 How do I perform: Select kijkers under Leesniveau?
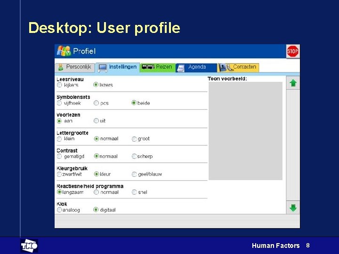[x=59, y=85]
